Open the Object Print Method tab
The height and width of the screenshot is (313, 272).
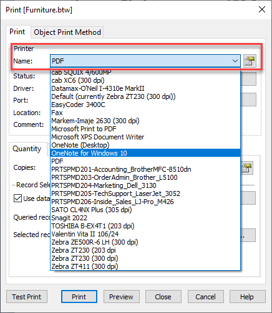(67, 32)
